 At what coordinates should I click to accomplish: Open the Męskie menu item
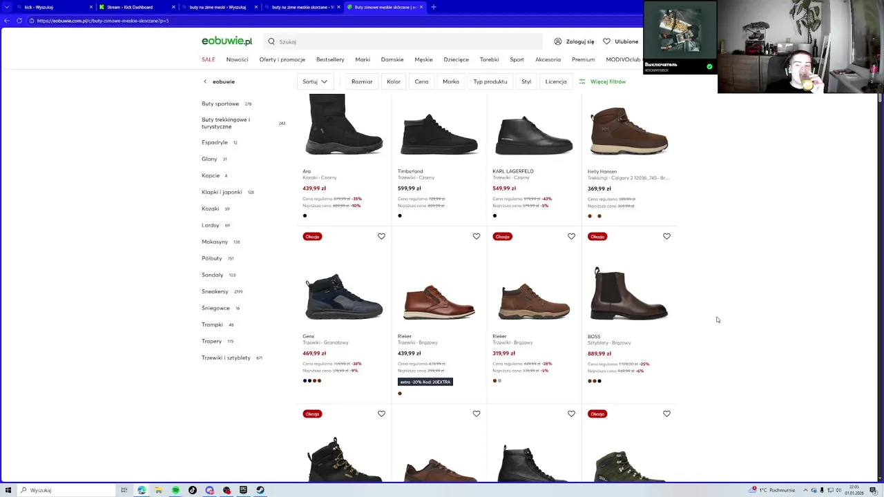coord(423,59)
